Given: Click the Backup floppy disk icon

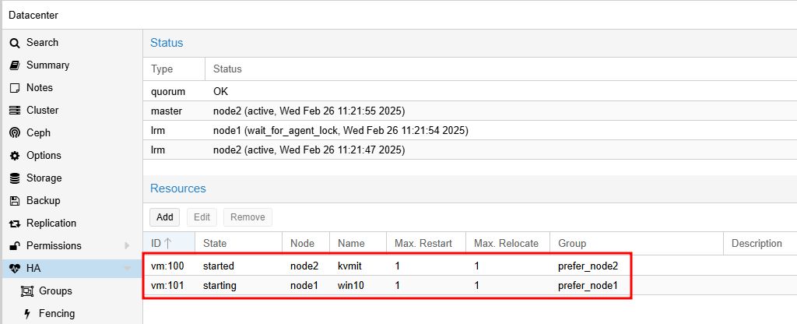Looking at the screenshot, I should (x=16, y=200).
